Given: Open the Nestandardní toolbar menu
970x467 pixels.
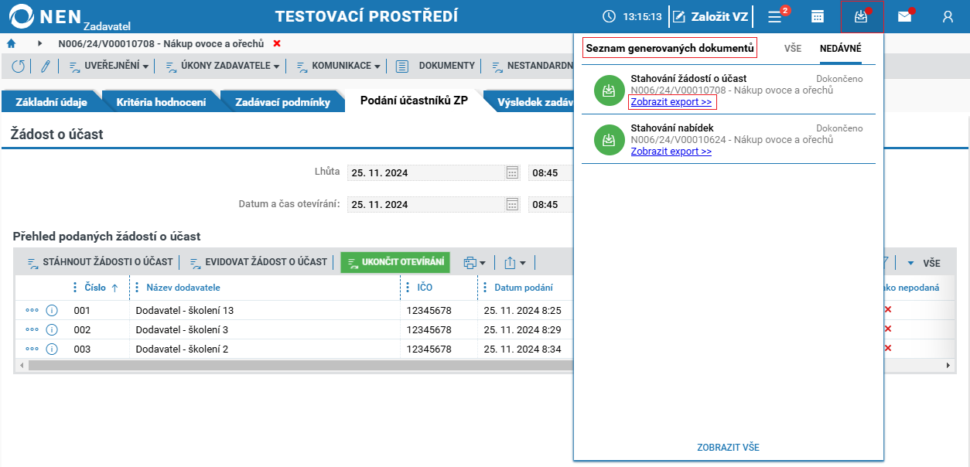Looking at the screenshot, I should tap(532, 66).
